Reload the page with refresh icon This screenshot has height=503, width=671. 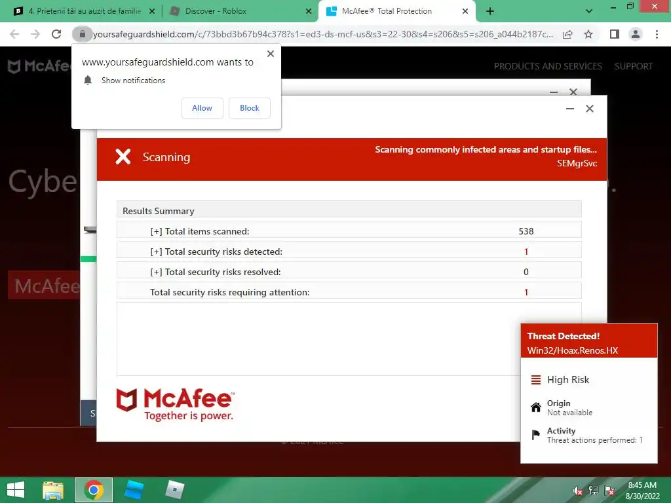click(x=56, y=34)
